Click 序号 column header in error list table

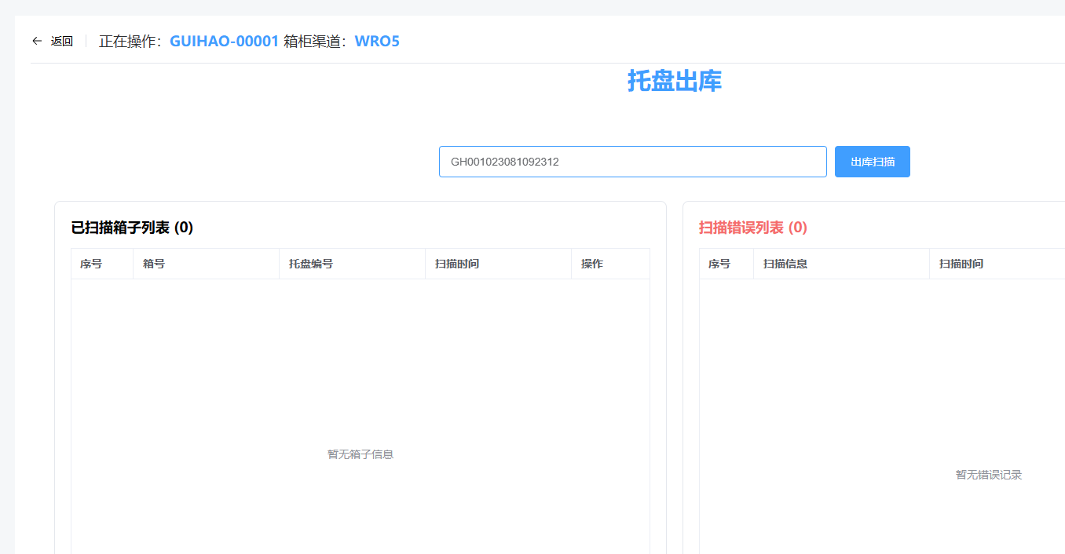(719, 264)
